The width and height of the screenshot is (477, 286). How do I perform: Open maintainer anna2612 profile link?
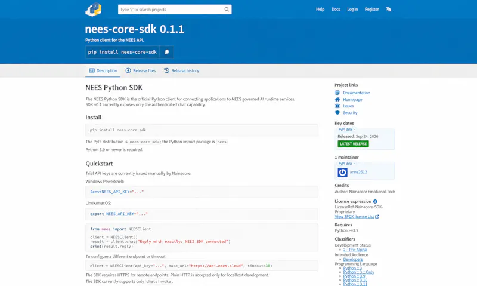[358, 172]
